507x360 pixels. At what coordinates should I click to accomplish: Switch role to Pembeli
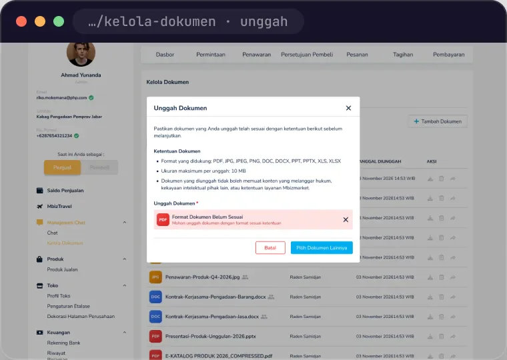[x=99, y=167]
